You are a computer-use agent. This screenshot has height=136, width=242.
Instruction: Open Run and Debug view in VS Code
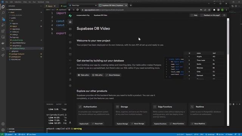pyautogui.click(x=3, y=25)
